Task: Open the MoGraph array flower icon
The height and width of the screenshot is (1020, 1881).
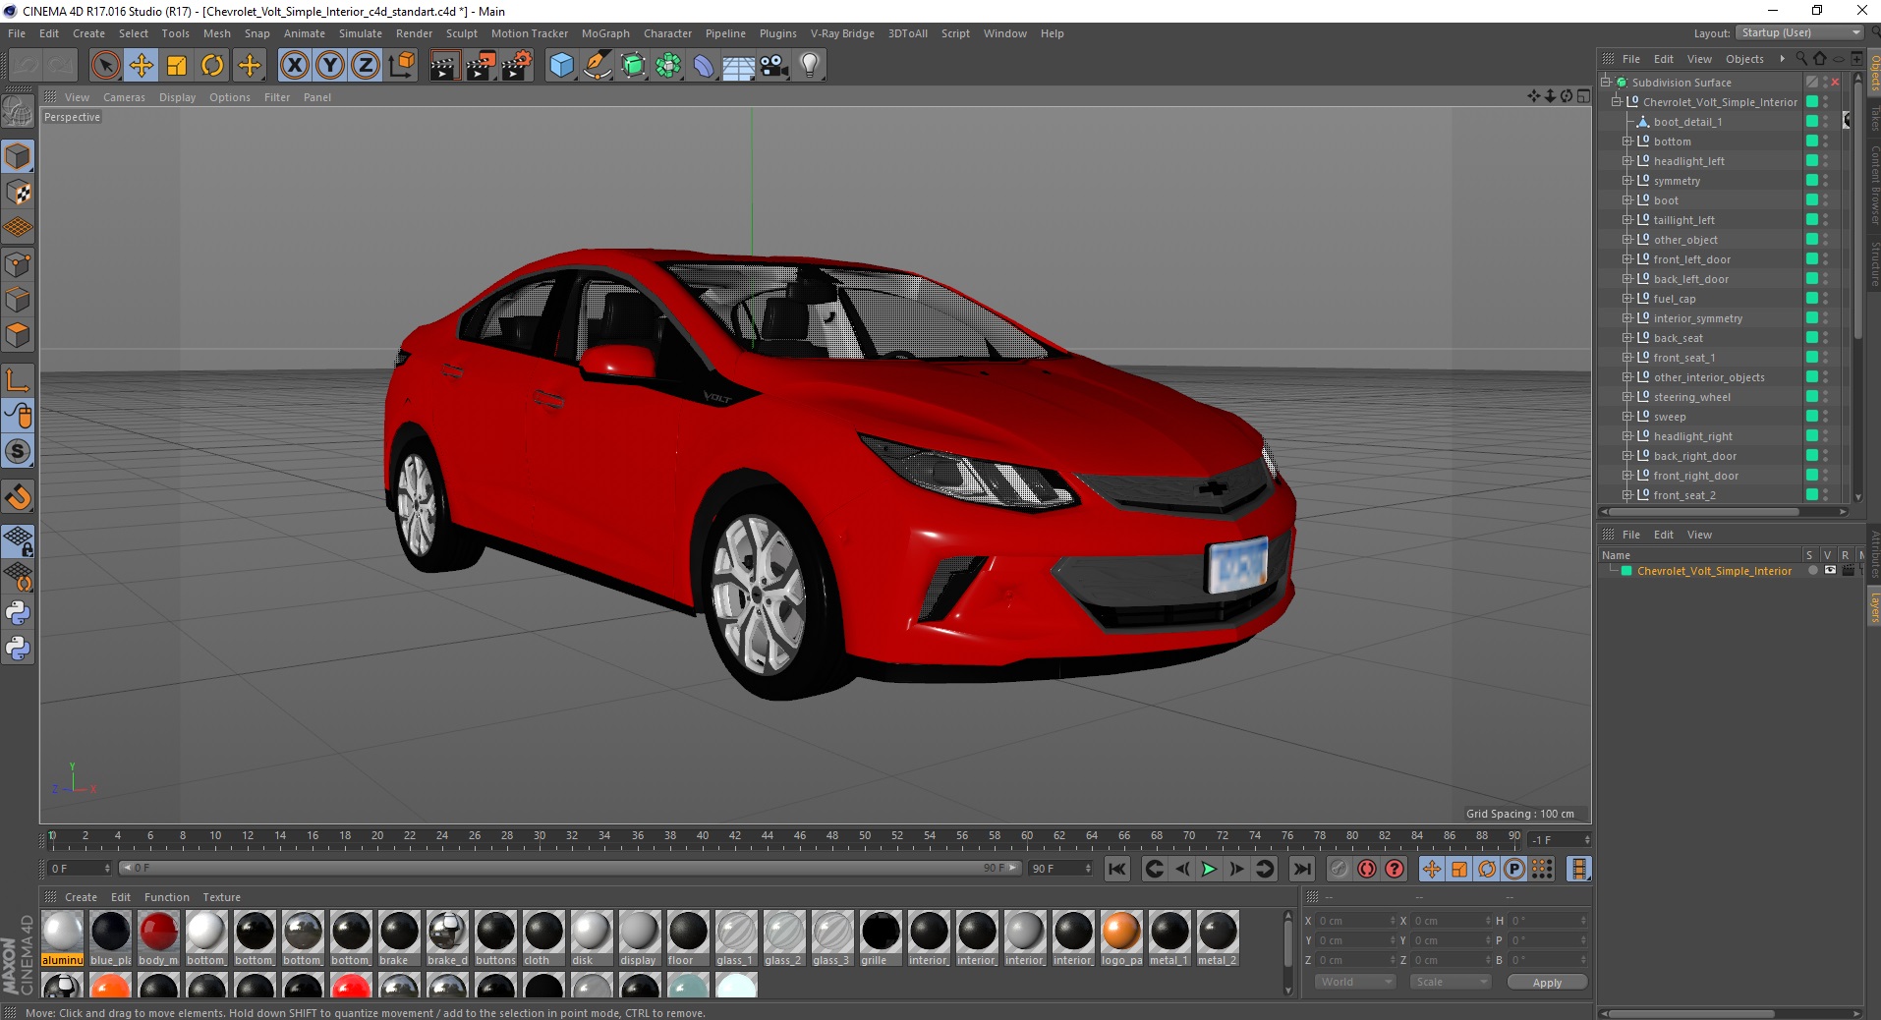Action: (668, 66)
